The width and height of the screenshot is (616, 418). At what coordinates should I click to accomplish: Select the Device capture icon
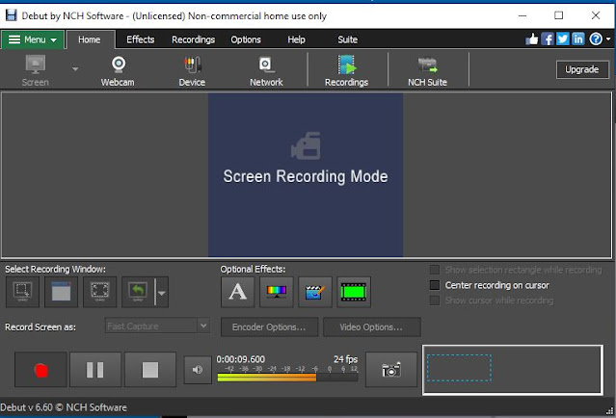(x=192, y=70)
